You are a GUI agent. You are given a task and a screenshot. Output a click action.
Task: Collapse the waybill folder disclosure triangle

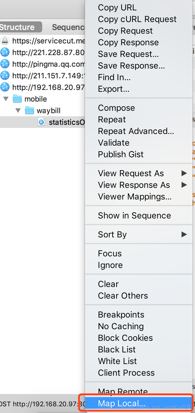(18, 110)
